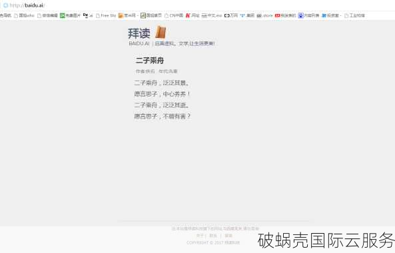Viewport: 395px width, 253px height.
Task: Open the orange icon bookmark folder
Action: click(x=128, y=15)
